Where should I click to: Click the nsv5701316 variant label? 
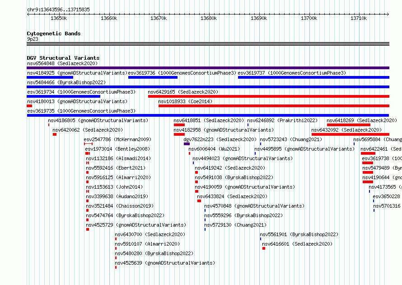(x=388, y=206)
